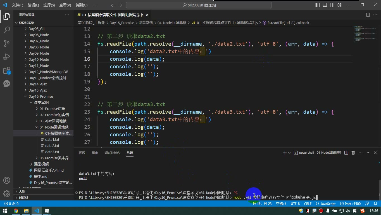
Task: Click the new terminal plus icon
Action: [285, 153]
